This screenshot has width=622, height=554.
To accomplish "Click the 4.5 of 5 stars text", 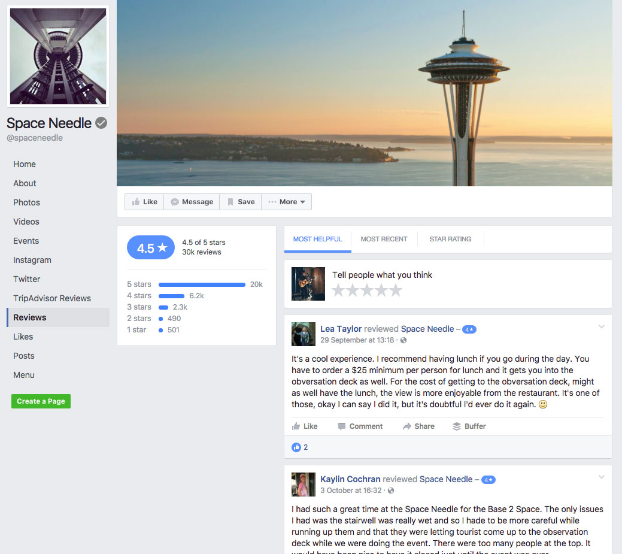I will (204, 243).
